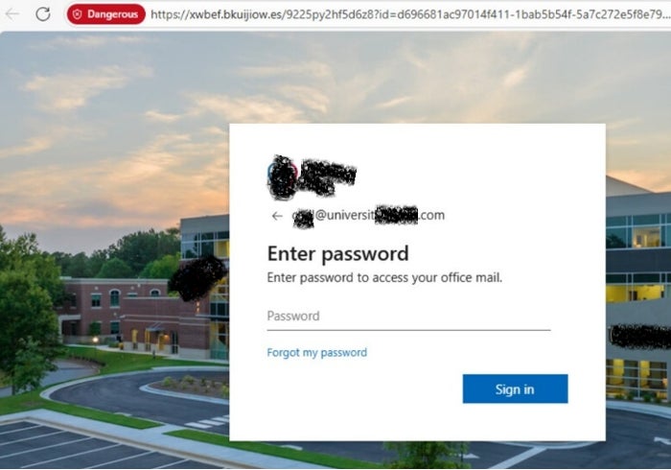Click the blue Sign in button

click(x=516, y=388)
